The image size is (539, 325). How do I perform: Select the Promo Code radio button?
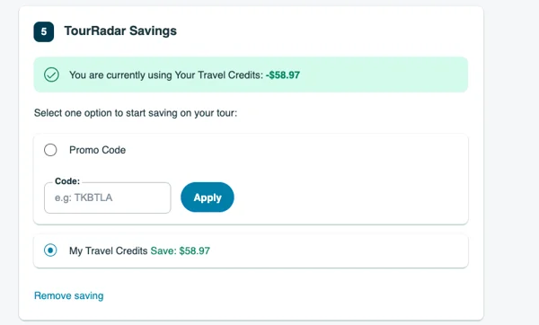point(50,150)
